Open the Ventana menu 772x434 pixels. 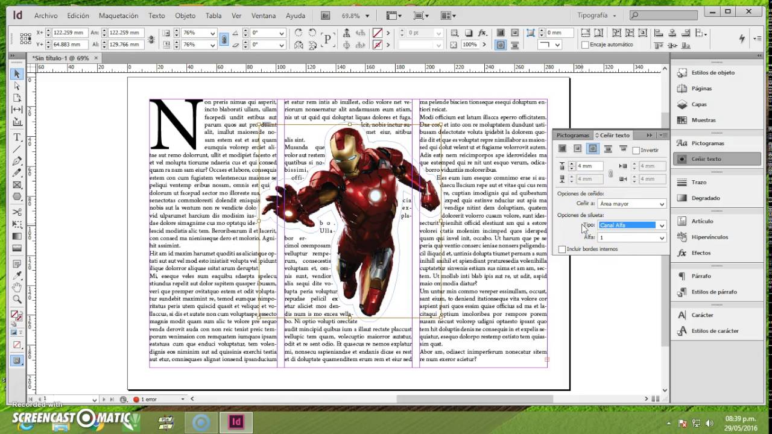tap(263, 16)
